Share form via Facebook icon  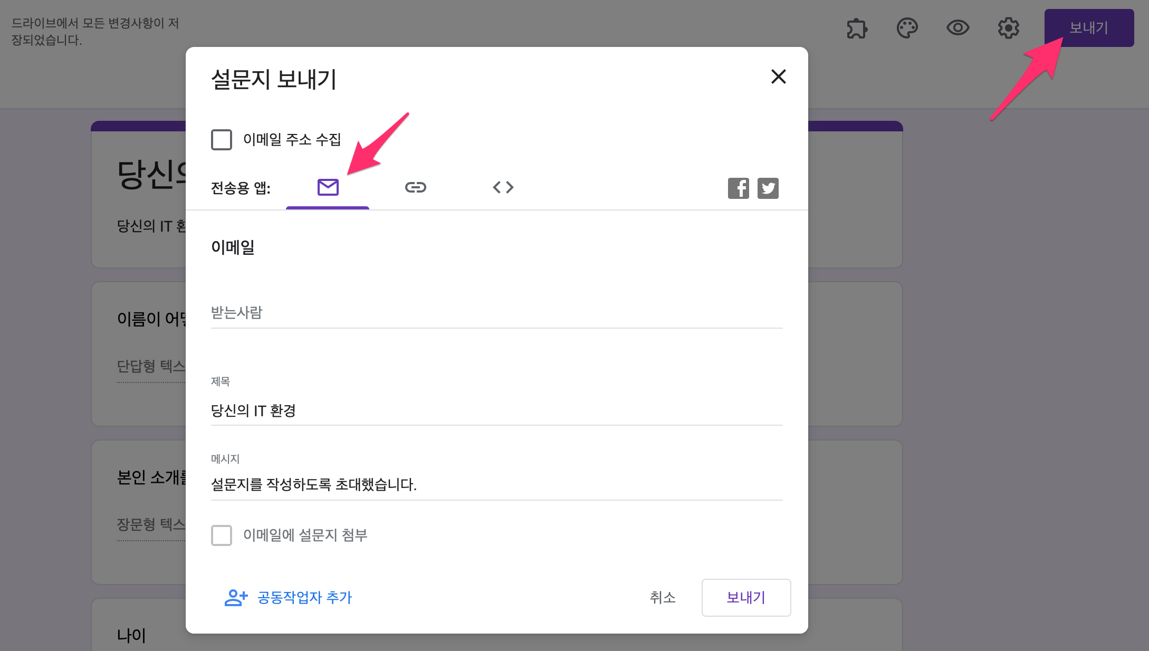click(738, 188)
